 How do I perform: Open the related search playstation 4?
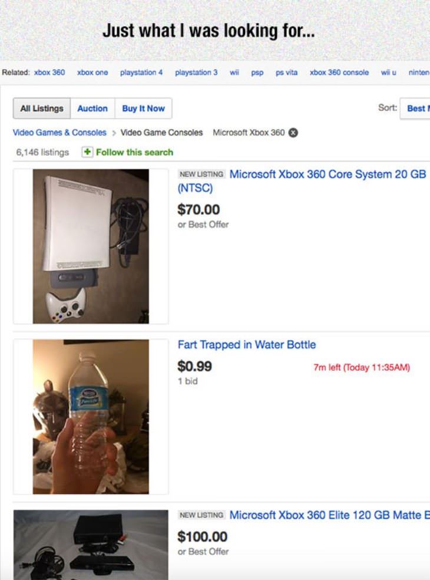tap(141, 72)
